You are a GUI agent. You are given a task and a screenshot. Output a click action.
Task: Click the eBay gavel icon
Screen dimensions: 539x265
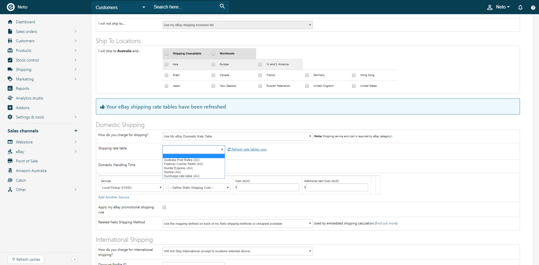click(x=10, y=152)
